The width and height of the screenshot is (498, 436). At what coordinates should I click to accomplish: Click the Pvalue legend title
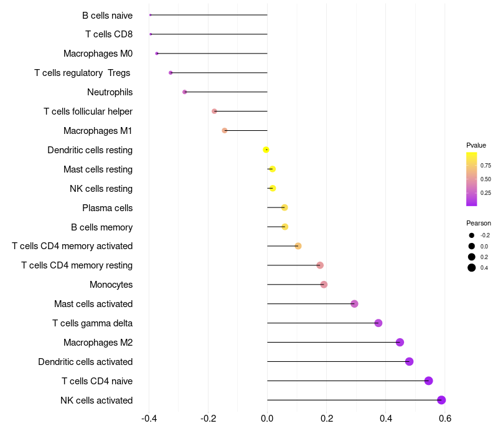(476, 145)
